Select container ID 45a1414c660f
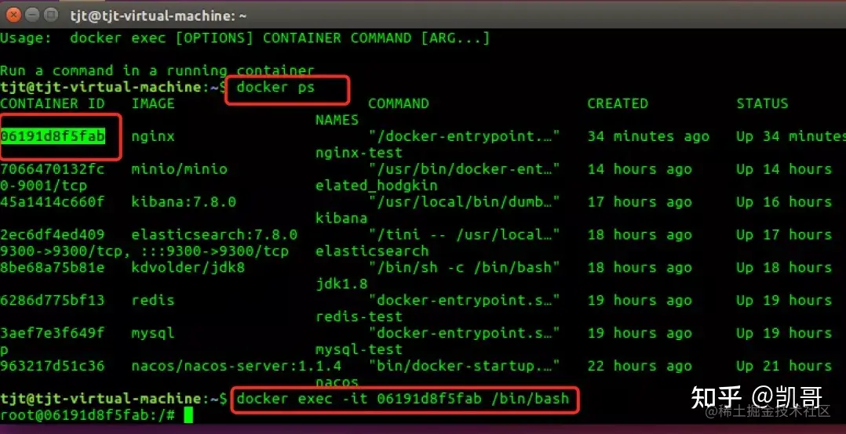 pyautogui.click(x=53, y=202)
